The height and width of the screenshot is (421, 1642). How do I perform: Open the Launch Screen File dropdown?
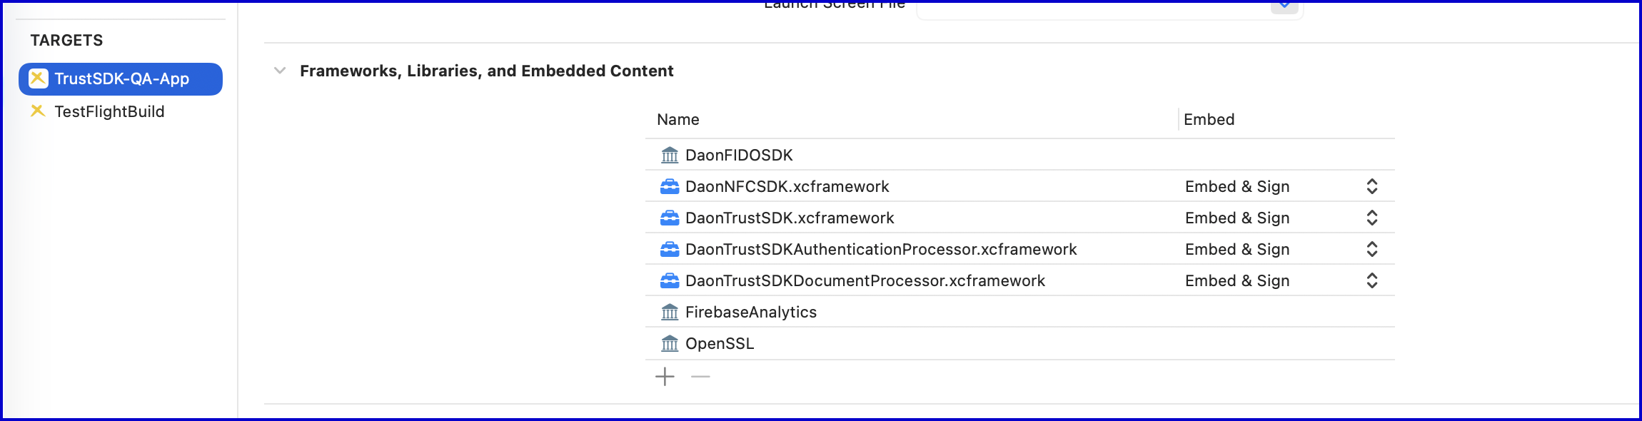(x=1284, y=6)
